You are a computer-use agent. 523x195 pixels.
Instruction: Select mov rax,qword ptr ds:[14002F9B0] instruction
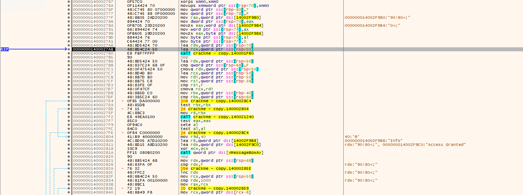tap(221, 17)
